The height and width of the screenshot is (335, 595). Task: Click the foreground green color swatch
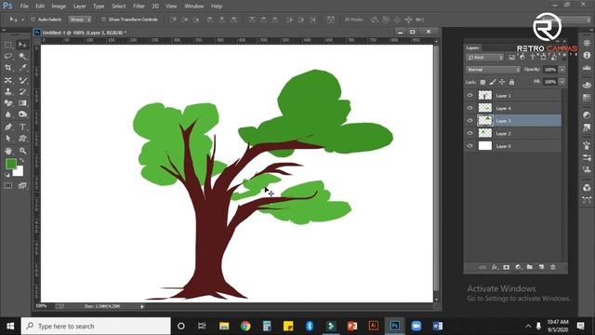tap(10, 164)
